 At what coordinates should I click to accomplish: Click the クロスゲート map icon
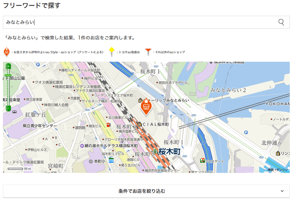click(x=203, y=160)
